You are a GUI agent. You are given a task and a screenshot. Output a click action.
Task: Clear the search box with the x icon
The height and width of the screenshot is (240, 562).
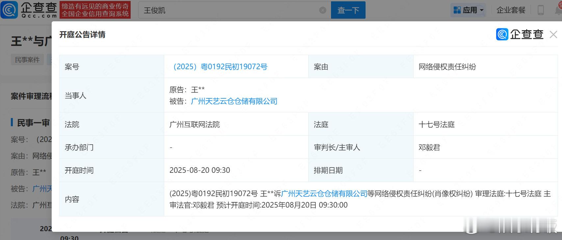point(323,10)
